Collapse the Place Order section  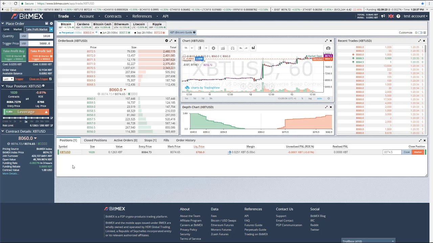point(3,24)
